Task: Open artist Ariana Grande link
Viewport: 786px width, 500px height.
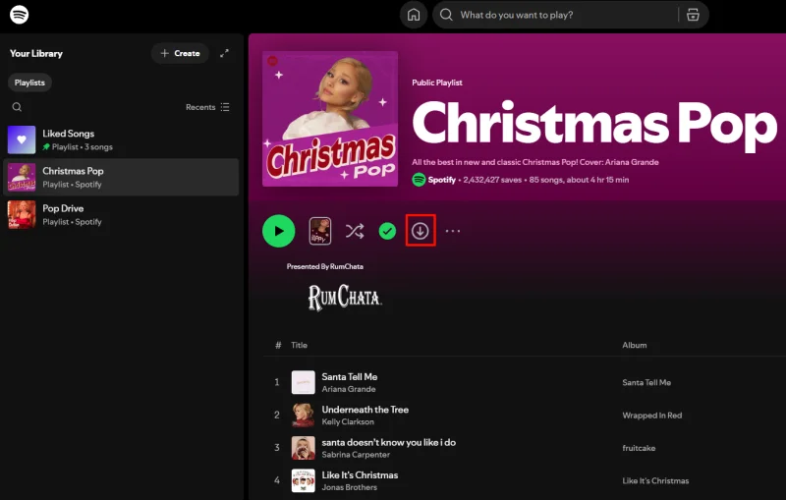Action: 349,389
